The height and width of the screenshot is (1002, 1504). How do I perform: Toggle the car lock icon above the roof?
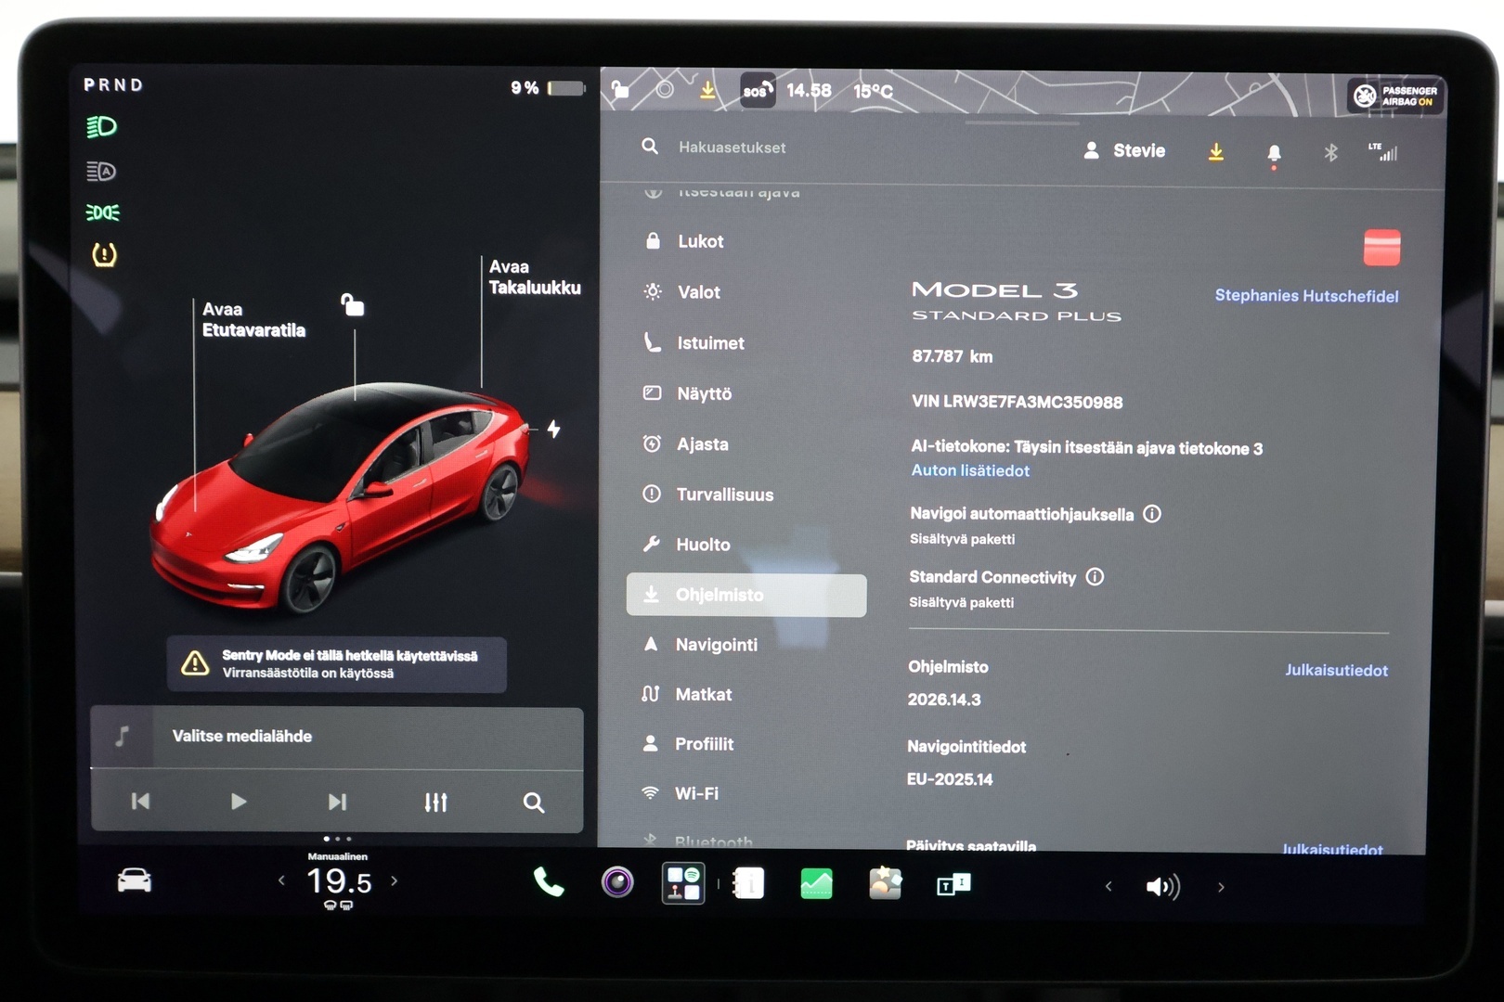point(352,304)
